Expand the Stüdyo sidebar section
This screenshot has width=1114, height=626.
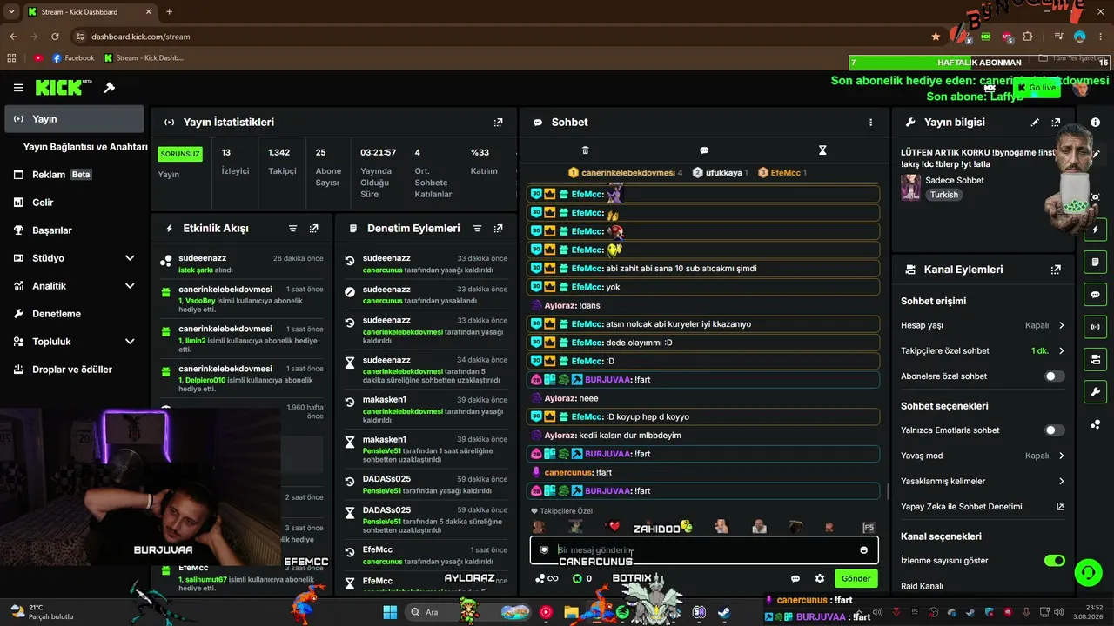[x=130, y=258]
